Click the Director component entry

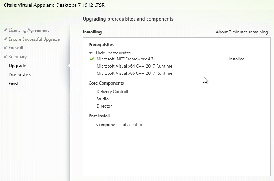coord(104,106)
